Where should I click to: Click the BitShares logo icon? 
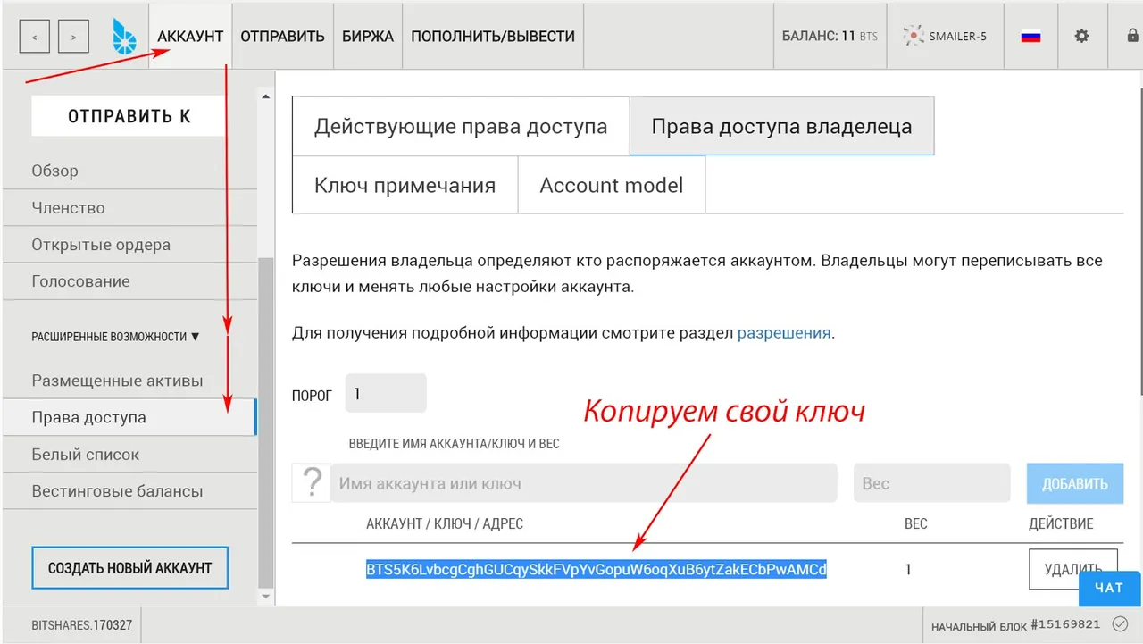pos(124,37)
